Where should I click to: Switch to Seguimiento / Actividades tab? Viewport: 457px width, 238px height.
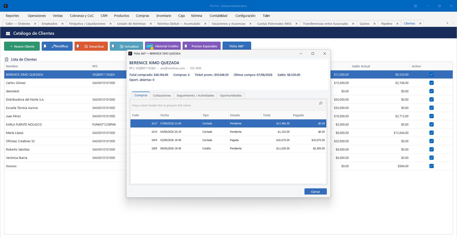(x=195, y=95)
